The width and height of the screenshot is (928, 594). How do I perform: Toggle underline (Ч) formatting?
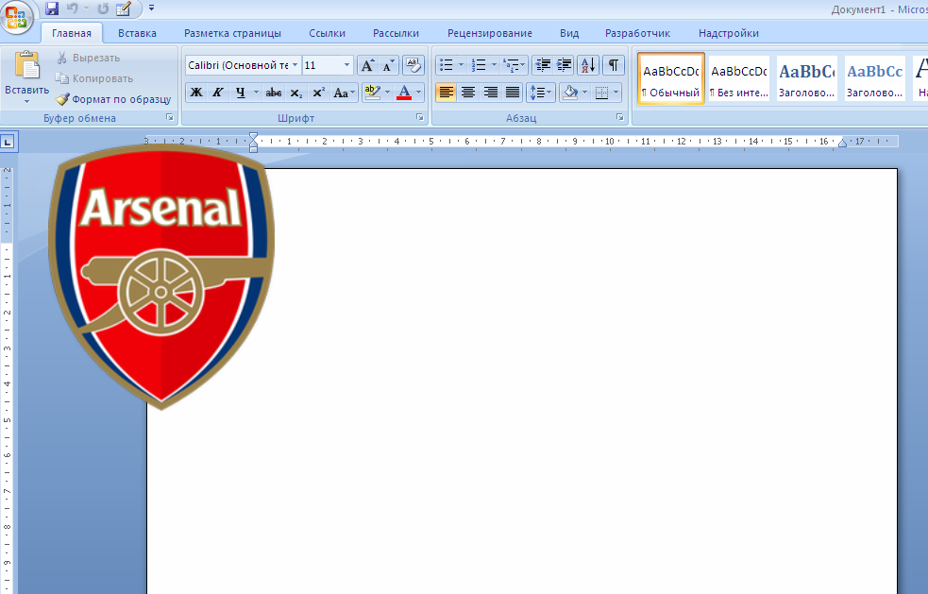[x=241, y=93]
